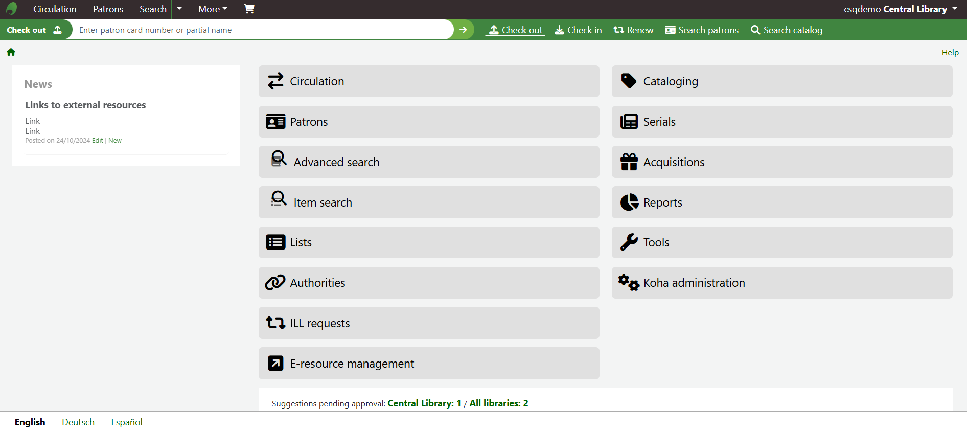Click the Reports pie chart icon
The image size is (967, 430).
click(x=629, y=202)
